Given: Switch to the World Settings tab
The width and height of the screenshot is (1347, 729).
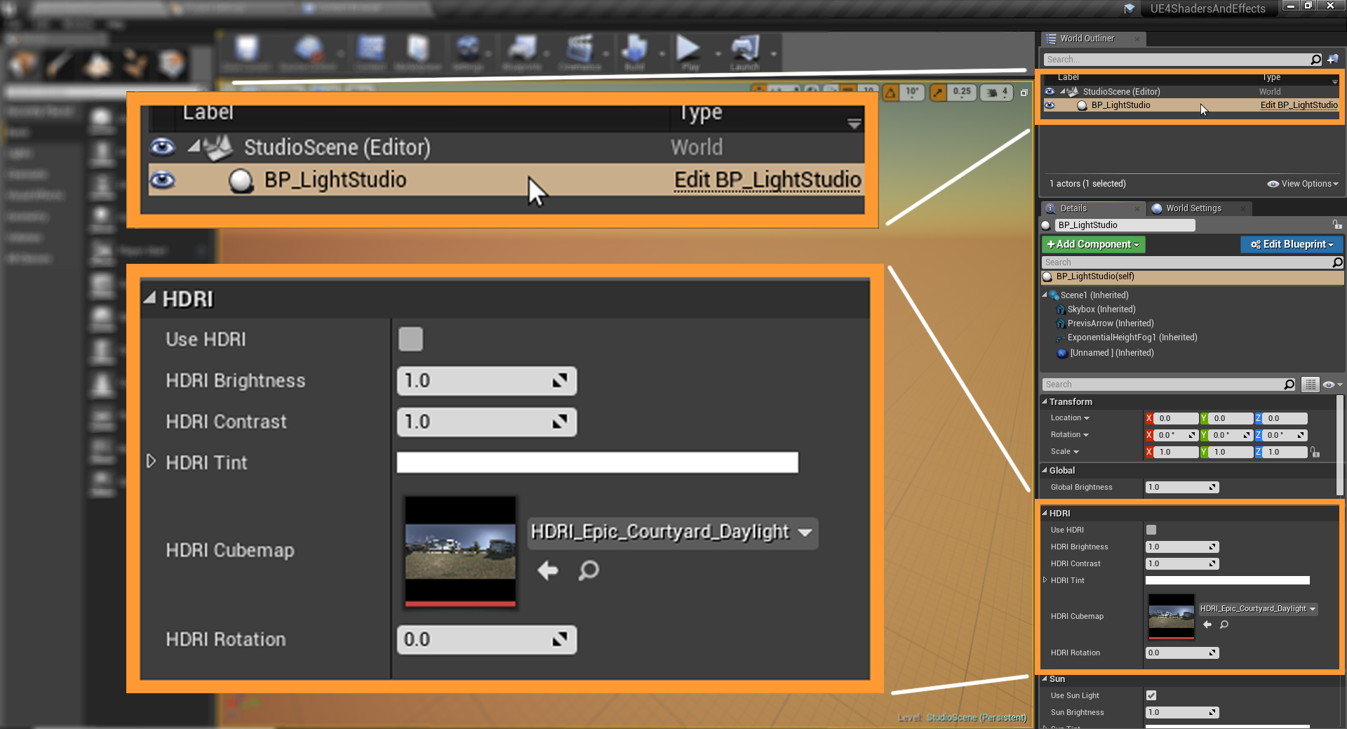Looking at the screenshot, I should click(x=1193, y=208).
